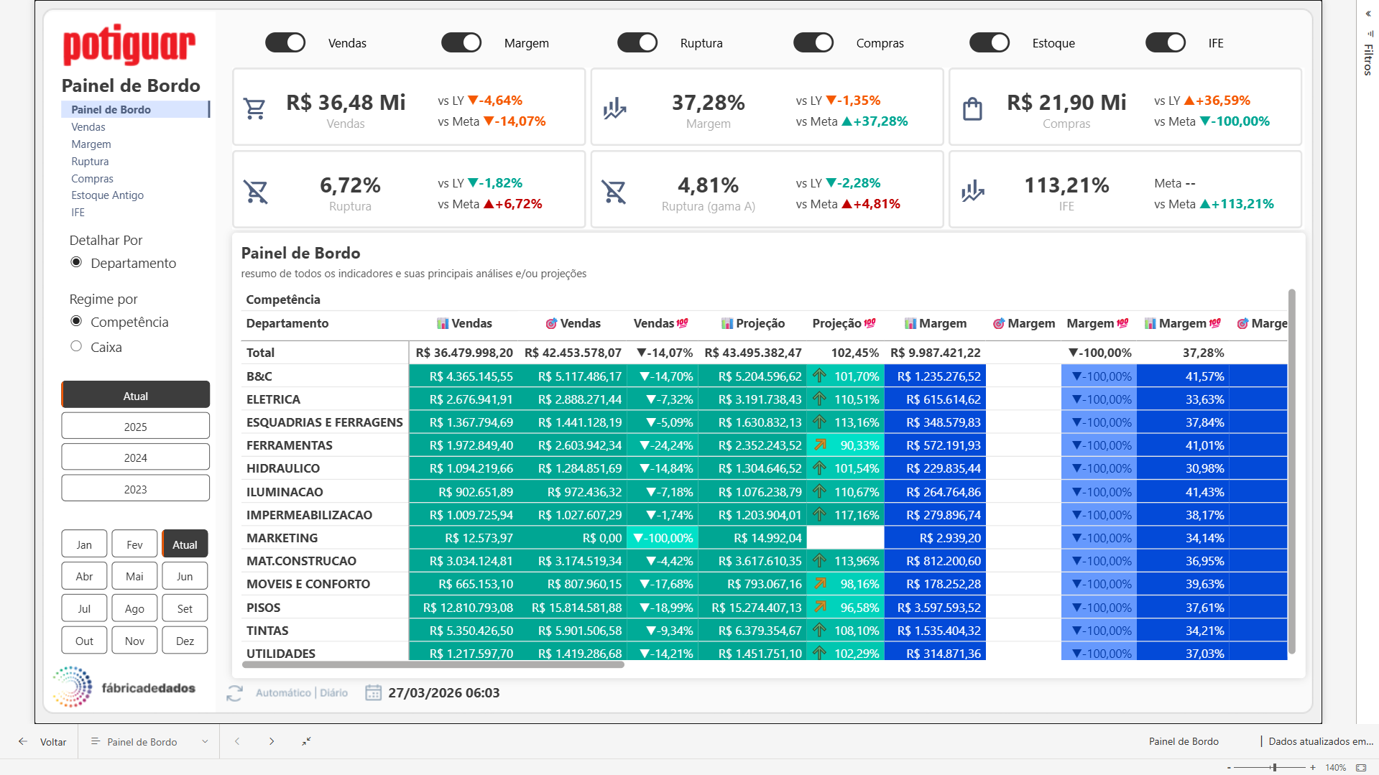Select the Caixa radio button

[75, 345]
